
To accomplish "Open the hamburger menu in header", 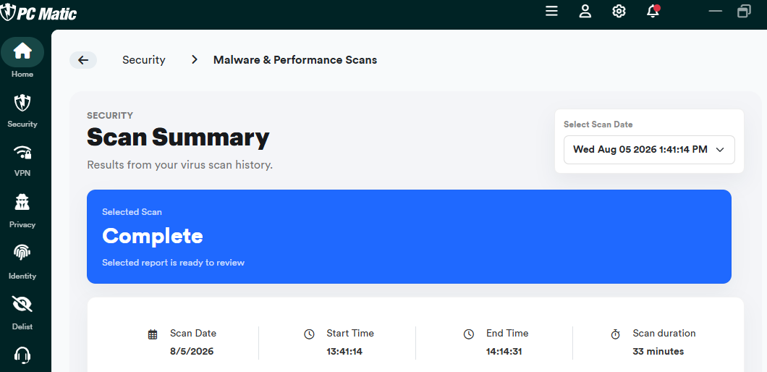I will pos(552,12).
